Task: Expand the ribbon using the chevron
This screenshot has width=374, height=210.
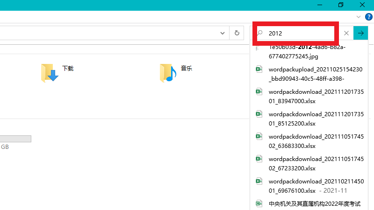Action: pos(359,16)
